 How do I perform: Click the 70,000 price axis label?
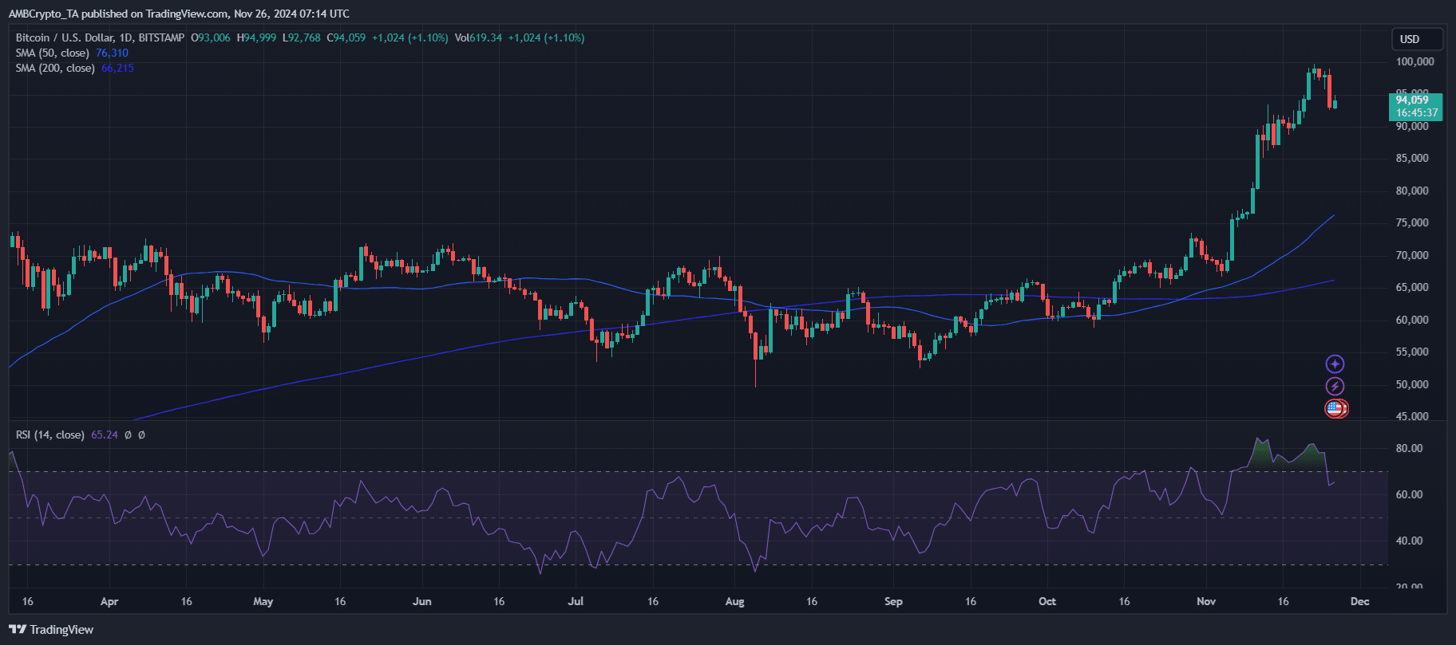(1412, 255)
